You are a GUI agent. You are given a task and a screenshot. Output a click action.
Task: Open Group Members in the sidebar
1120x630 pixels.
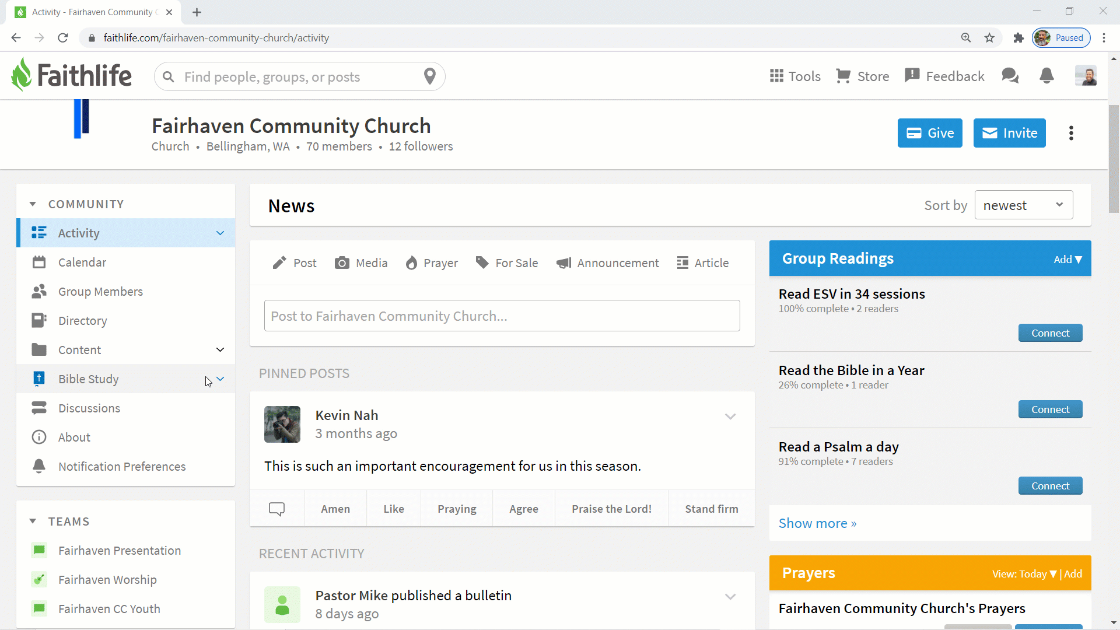(125, 292)
